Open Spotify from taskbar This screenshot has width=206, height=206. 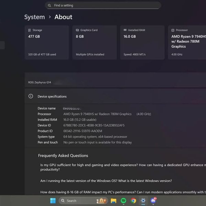coord(123,201)
